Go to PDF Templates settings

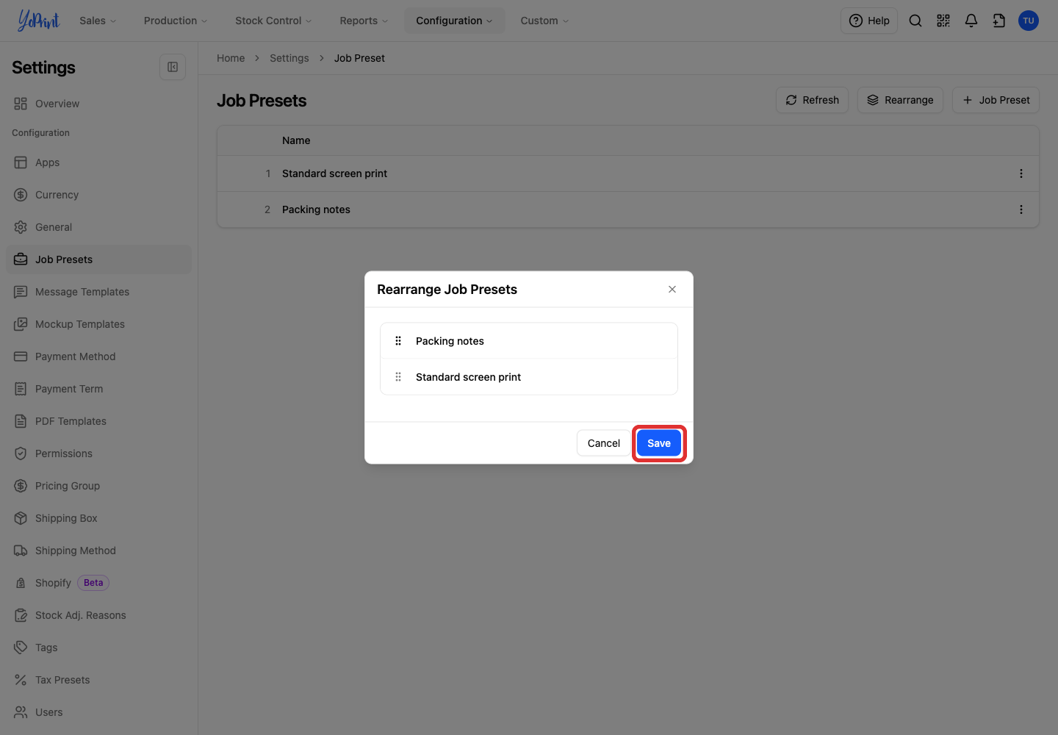point(98,421)
